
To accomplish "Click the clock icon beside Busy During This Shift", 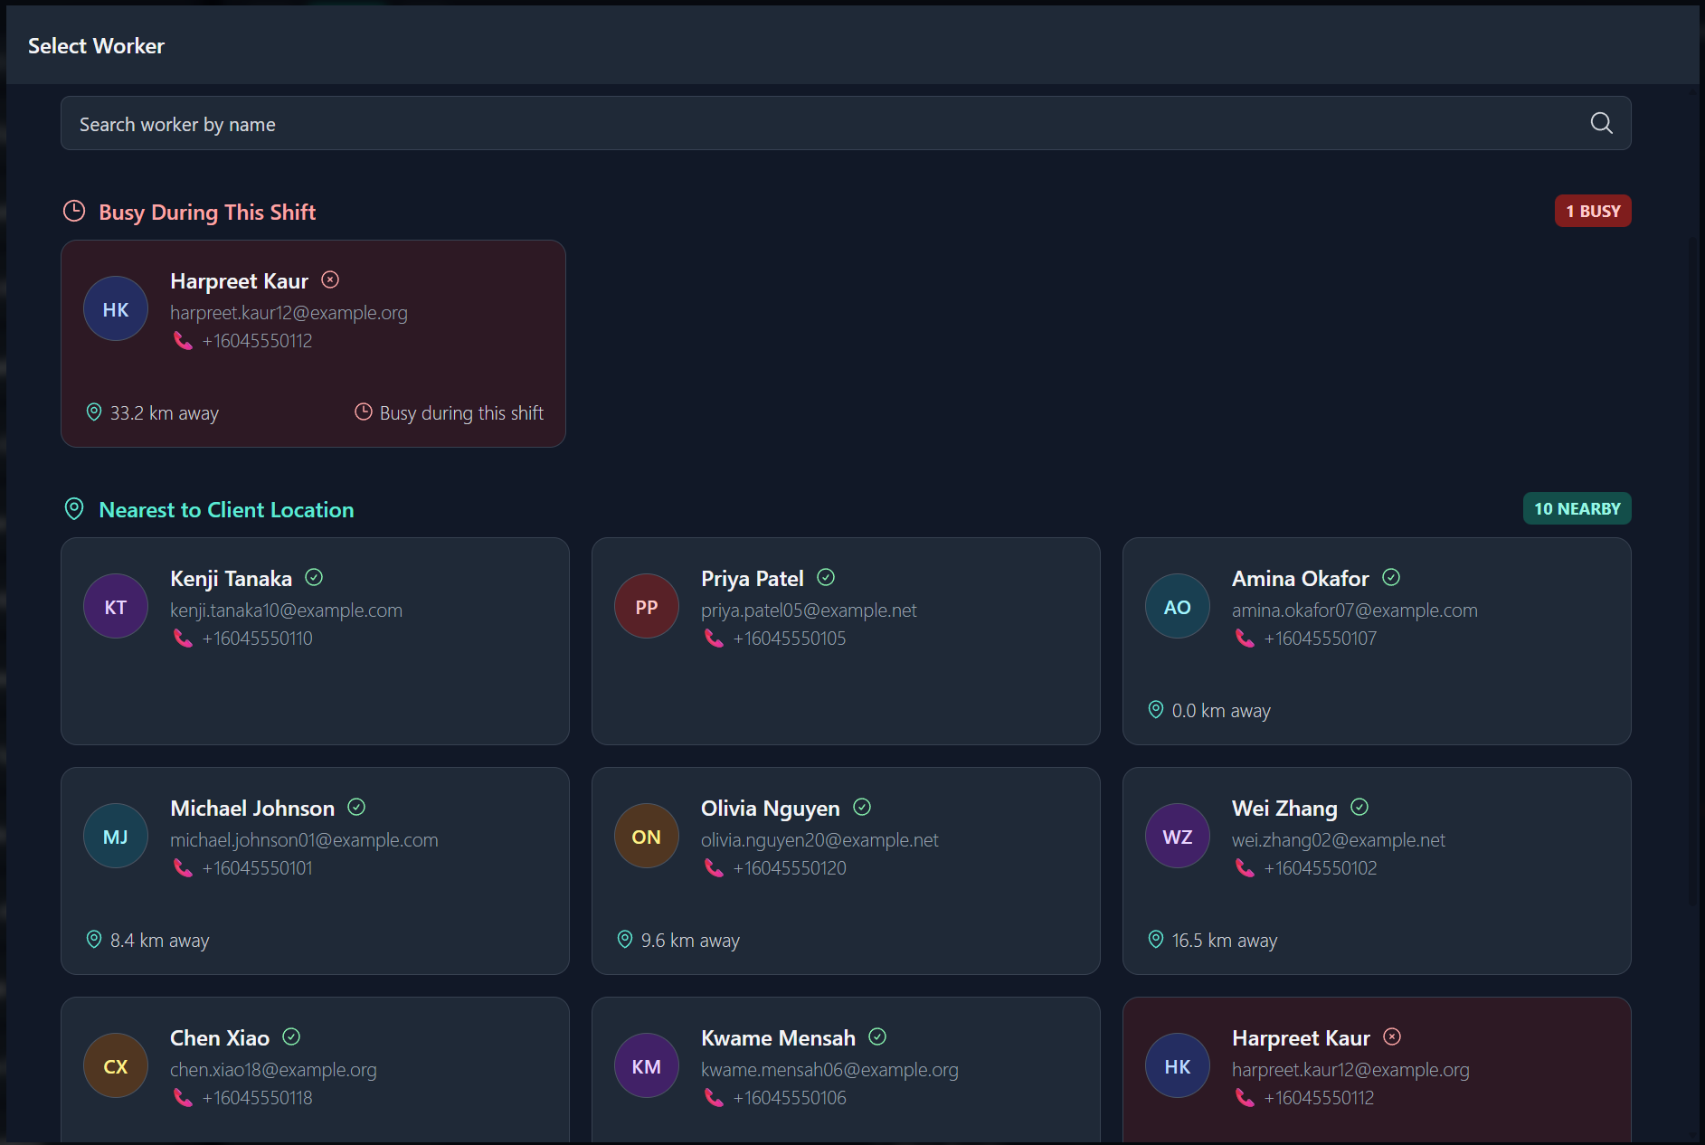I will click(73, 211).
